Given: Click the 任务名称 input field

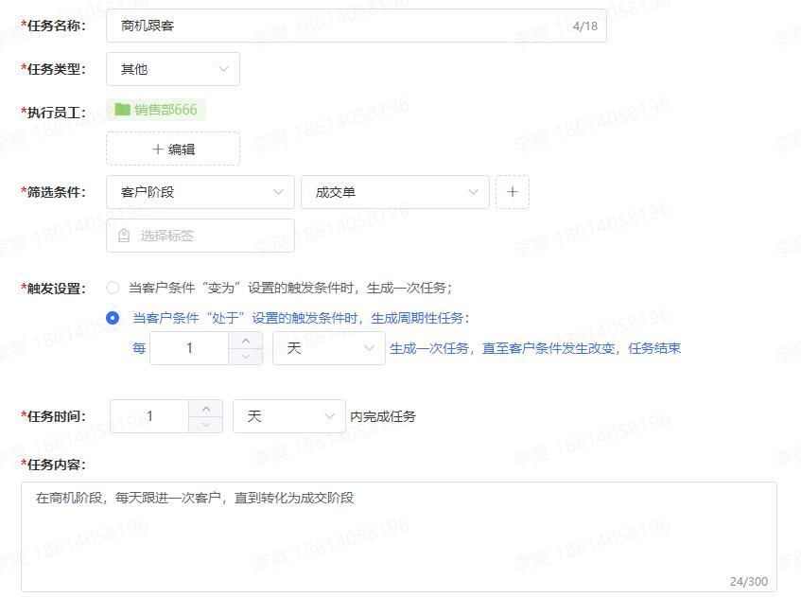Looking at the screenshot, I should point(357,26).
